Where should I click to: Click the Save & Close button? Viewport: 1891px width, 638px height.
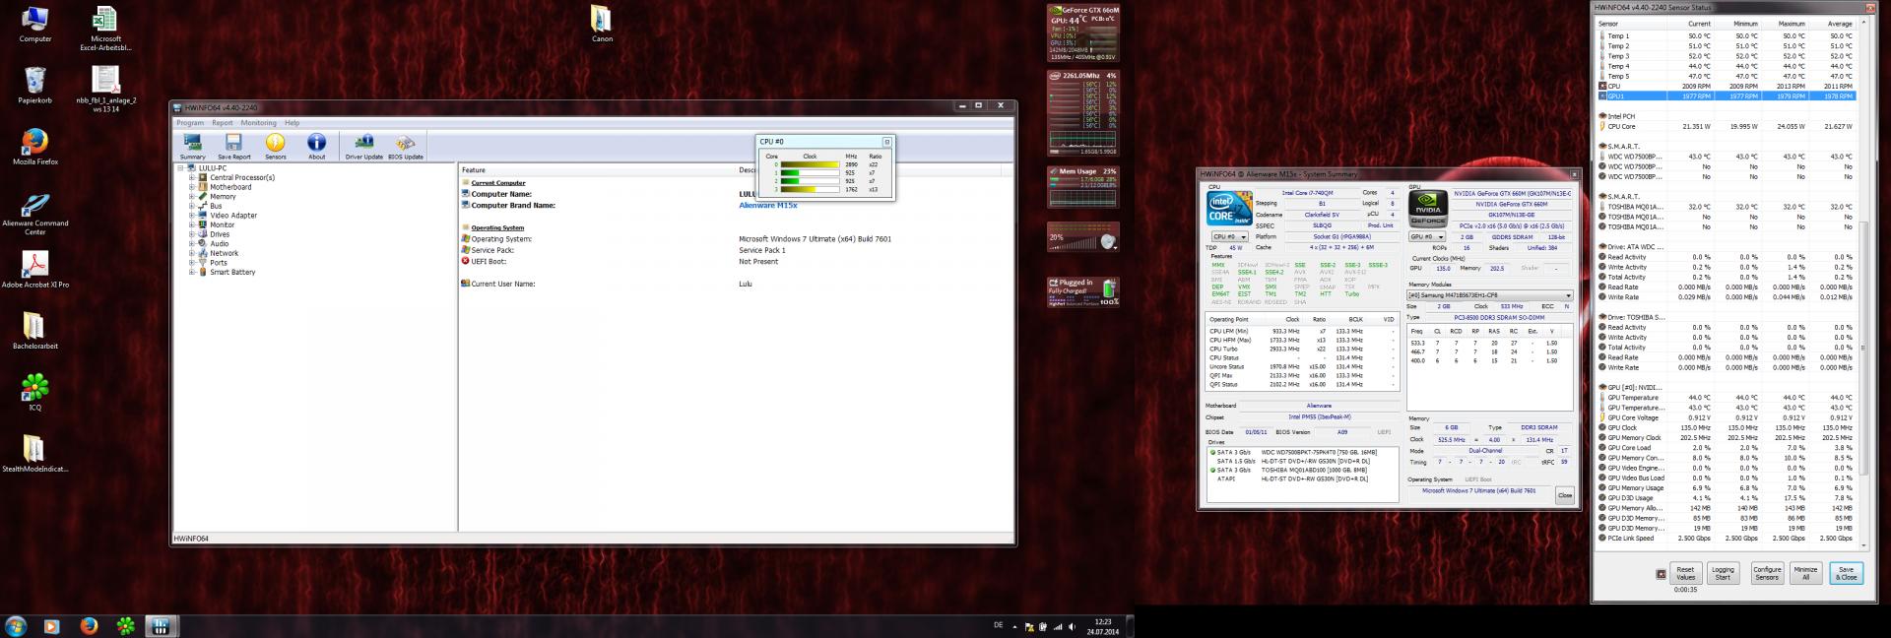click(1846, 573)
